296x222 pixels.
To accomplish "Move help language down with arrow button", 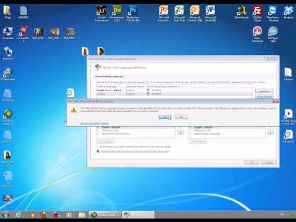I will tap(270, 132).
